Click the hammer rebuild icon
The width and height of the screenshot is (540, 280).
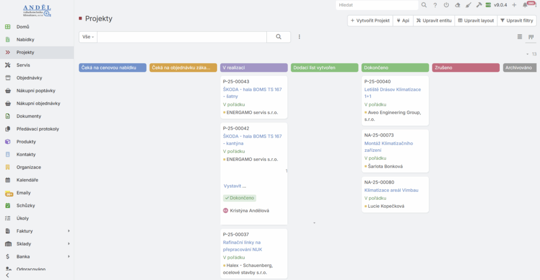pos(479,5)
